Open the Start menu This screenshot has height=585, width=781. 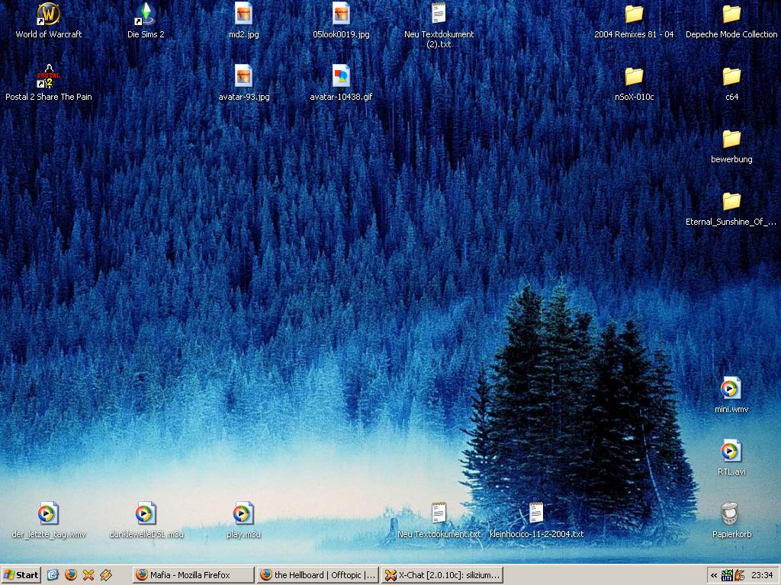point(21,575)
